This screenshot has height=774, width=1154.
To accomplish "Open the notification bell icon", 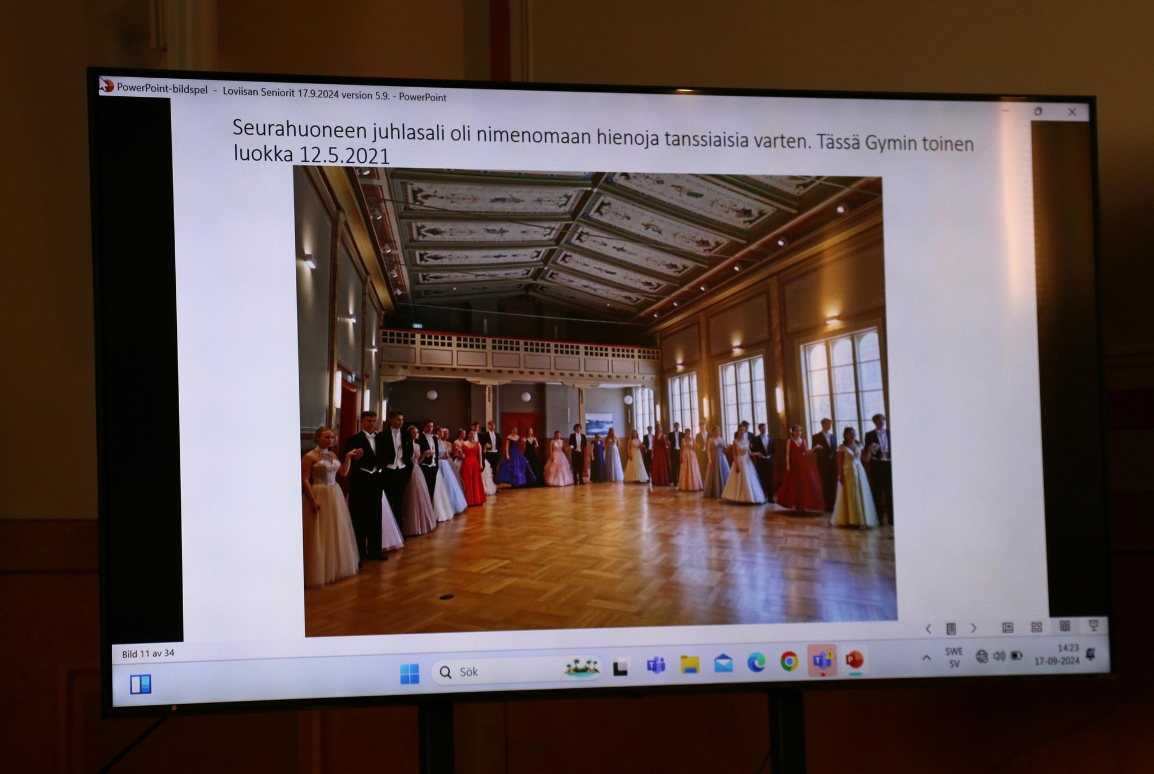I will (x=1090, y=654).
